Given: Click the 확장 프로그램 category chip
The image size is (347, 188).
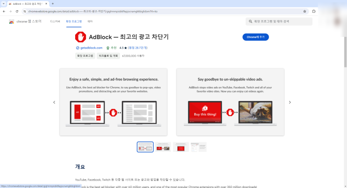Looking at the screenshot, I should click(85, 56).
